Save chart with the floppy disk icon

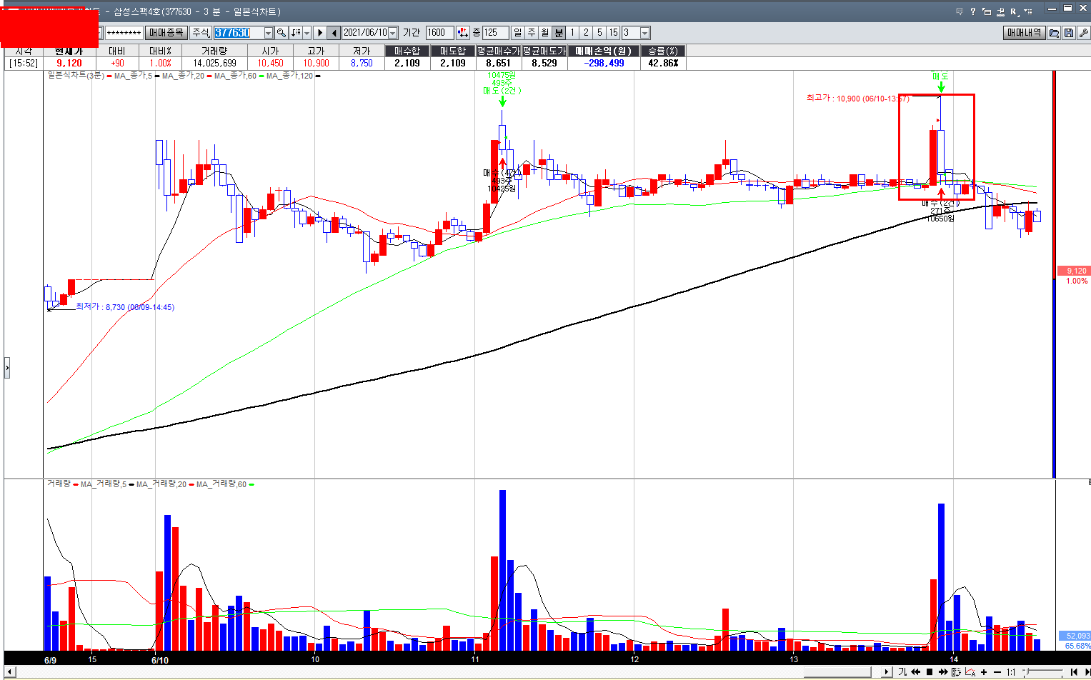coord(1069,33)
